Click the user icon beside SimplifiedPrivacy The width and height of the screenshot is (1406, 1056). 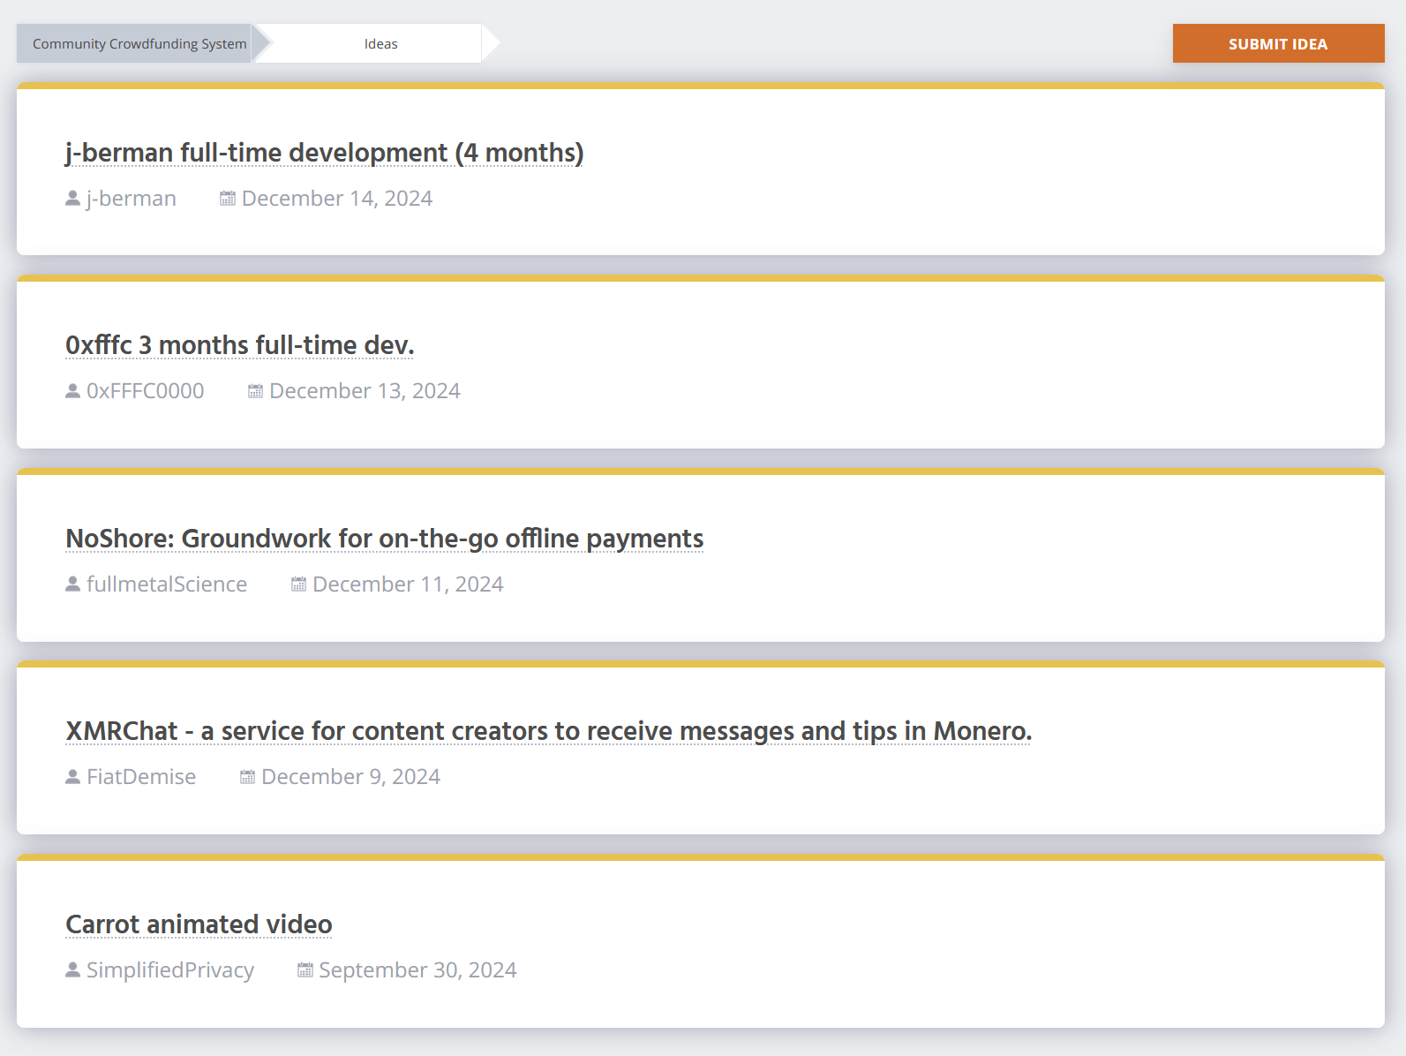[x=72, y=970]
